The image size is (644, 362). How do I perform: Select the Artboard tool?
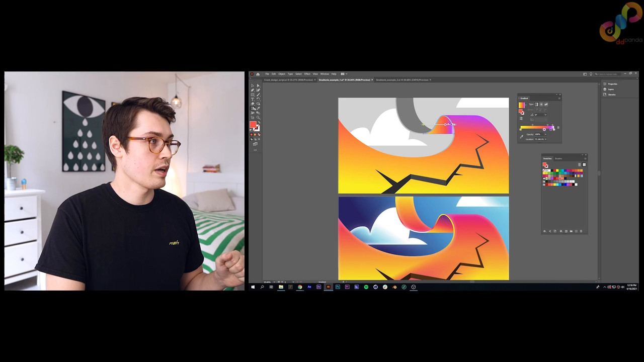pos(253,118)
